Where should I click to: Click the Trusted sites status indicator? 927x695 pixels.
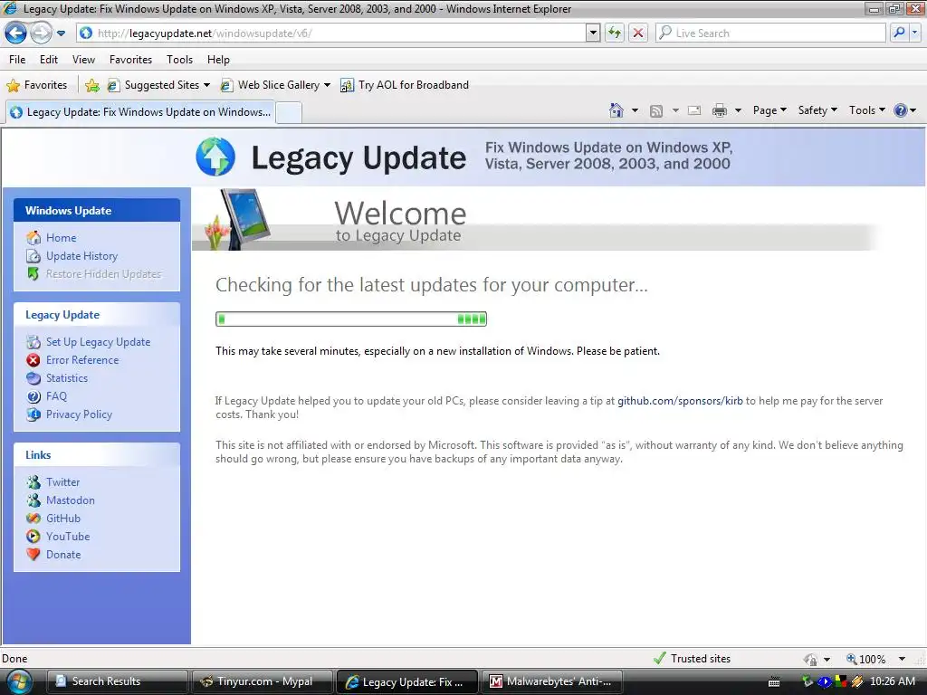[692, 659]
